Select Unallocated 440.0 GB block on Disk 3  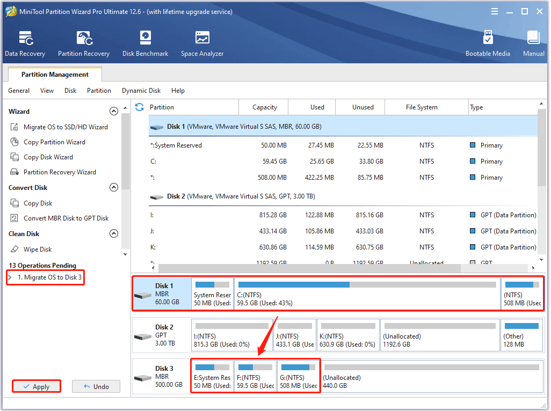tap(432, 377)
